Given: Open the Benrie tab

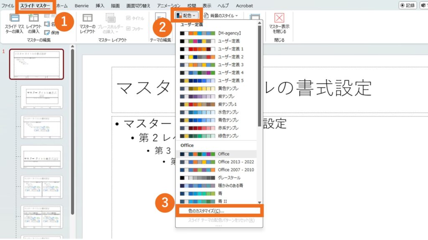Looking at the screenshot, I should coord(82,5).
